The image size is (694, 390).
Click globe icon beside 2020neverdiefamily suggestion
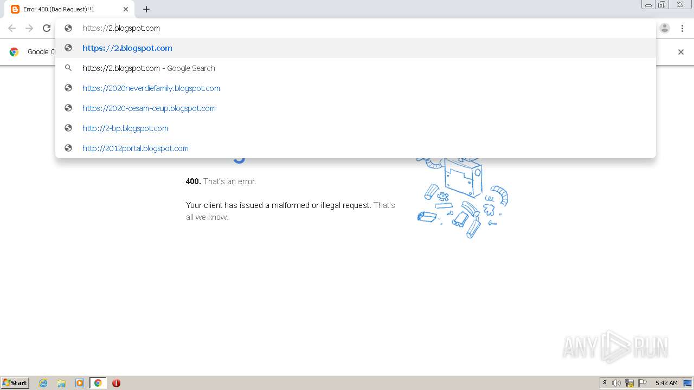point(68,88)
